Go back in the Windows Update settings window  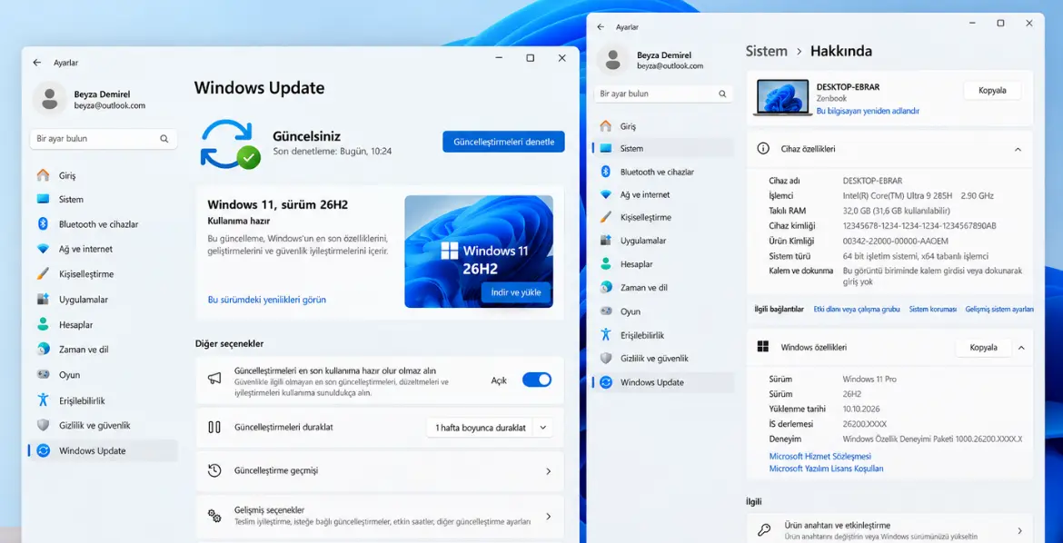tap(36, 63)
